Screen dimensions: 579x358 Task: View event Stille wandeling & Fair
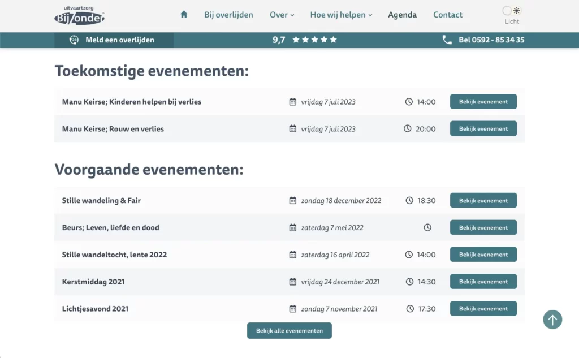click(x=483, y=200)
